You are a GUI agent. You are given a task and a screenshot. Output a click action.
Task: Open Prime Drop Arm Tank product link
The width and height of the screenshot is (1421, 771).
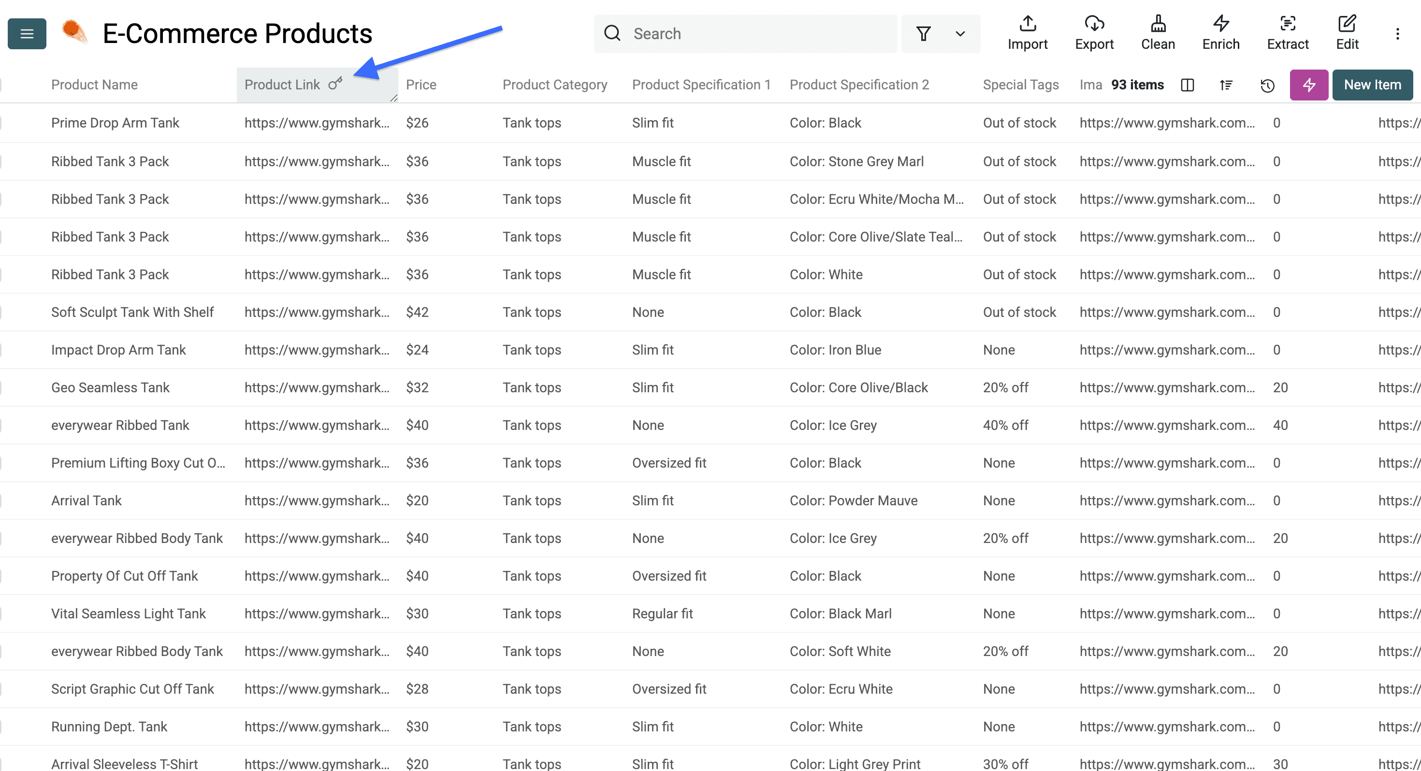[x=317, y=123]
